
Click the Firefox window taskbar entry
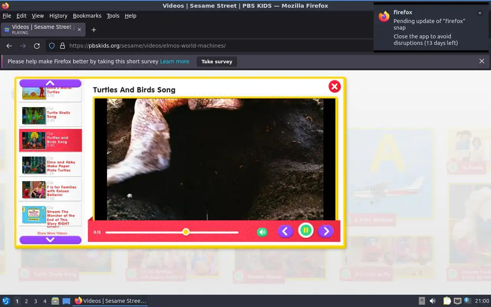[x=110, y=301]
